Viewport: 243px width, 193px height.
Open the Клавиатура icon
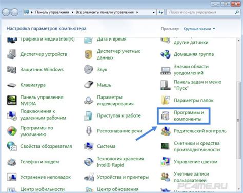pos(12,85)
